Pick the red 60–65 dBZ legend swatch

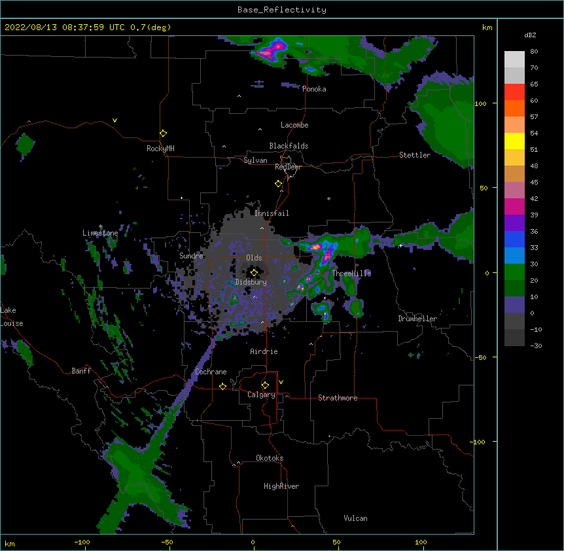[514, 92]
